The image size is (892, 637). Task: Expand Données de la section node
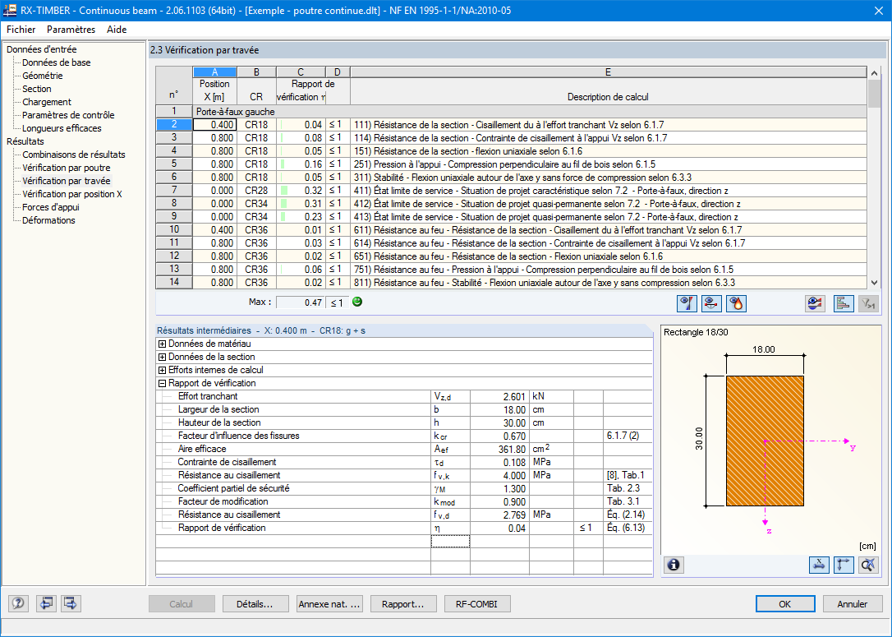(x=162, y=357)
